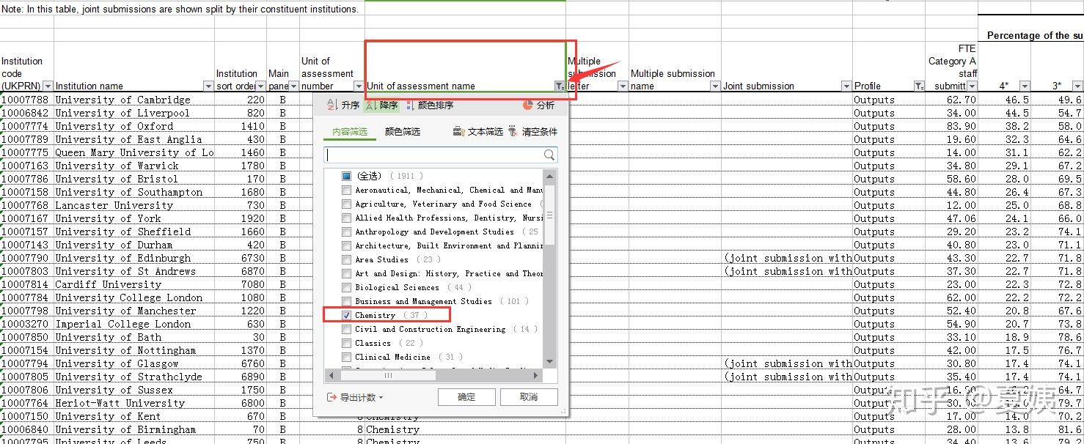Viewport: 1084px width, 444px height.
Task: Click filter list vertical scrollbar
Action: click(x=550, y=214)
